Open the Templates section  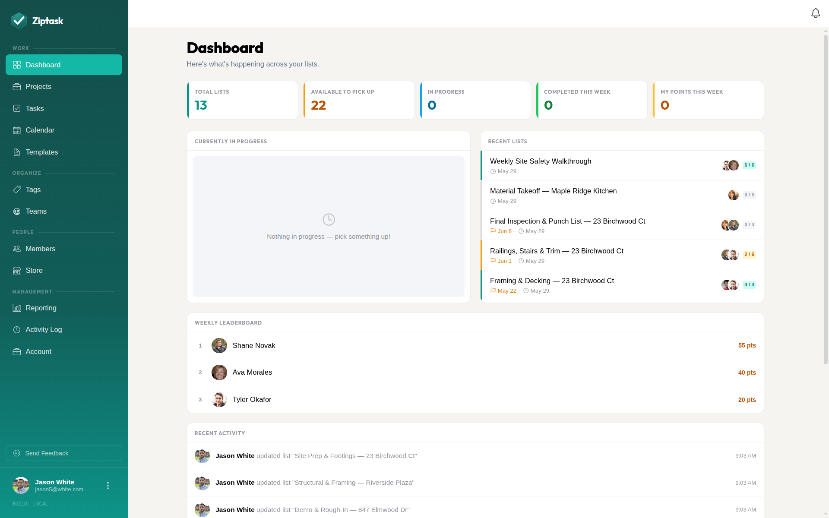click(x=64, y=152)
